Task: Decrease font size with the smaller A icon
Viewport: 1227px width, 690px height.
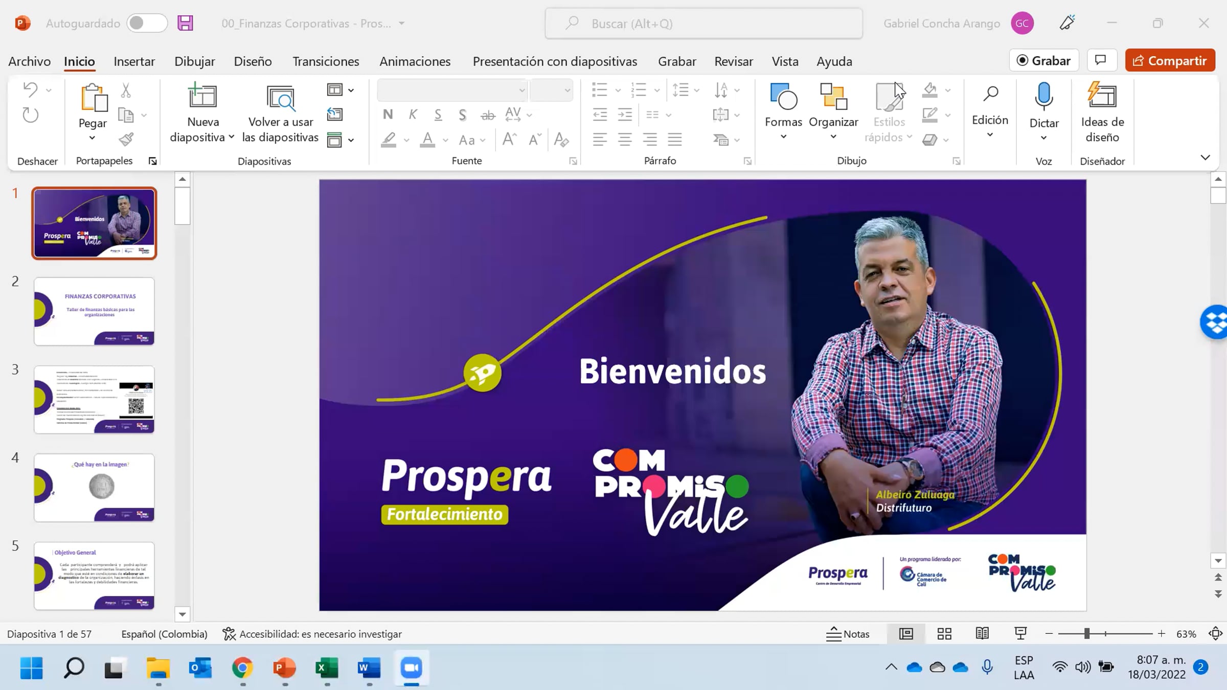Action: click(x=535, y=140)
